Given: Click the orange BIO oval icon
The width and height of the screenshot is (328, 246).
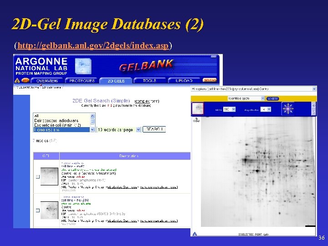Looking at the screenshot, I should 26,80.
